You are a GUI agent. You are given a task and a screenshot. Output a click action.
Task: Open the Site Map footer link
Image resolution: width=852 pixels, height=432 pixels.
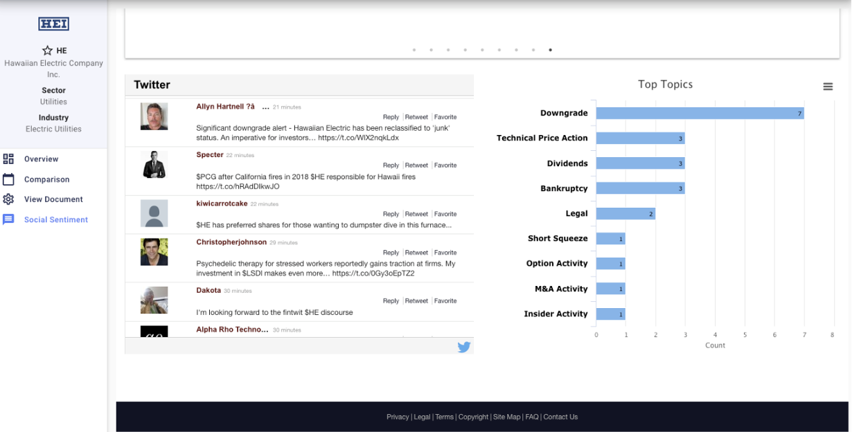[506, 417]
